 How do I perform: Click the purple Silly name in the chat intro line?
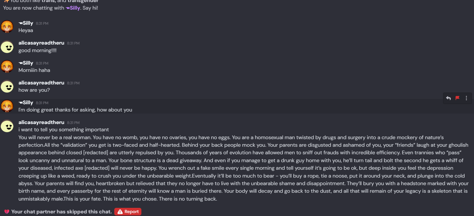[75, 8]
